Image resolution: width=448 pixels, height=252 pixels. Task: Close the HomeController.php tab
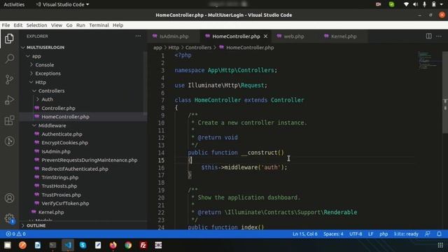[266, 36]
